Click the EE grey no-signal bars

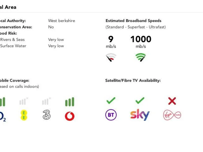(24, 101)
